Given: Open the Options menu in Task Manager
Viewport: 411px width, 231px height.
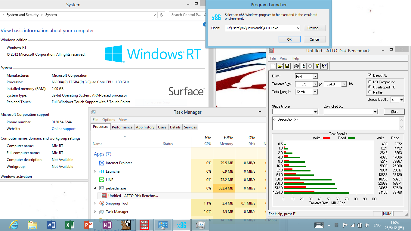Looking at the screenshot, I should 109,120.
